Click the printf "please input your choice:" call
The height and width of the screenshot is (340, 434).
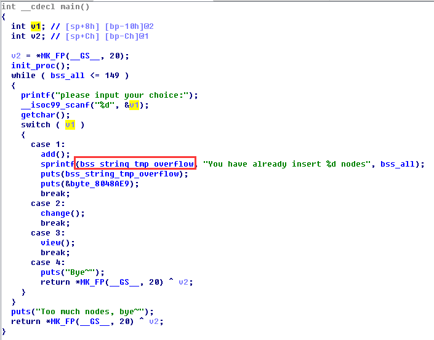[x=110, y=95]
